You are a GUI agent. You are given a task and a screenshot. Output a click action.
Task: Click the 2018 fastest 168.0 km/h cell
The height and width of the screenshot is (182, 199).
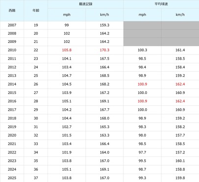click(104, 118)
